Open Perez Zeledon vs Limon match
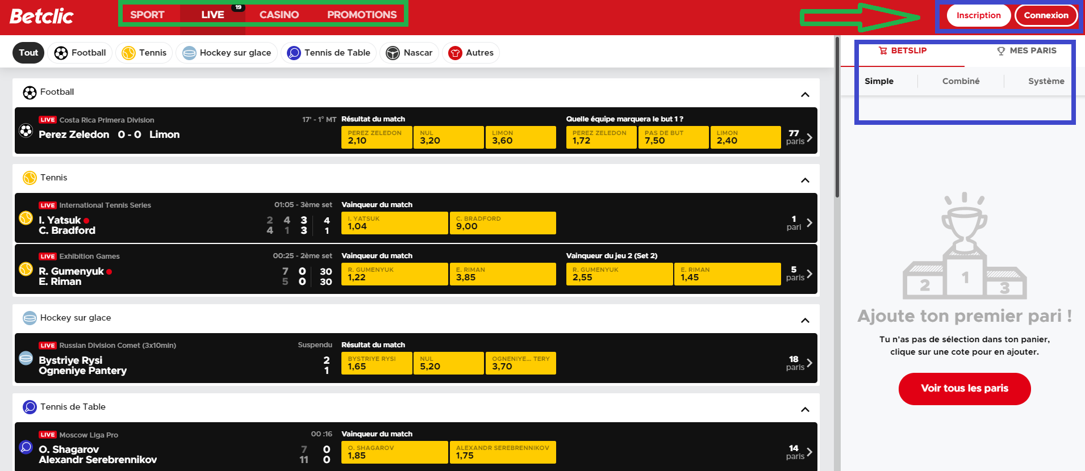 click(109, 134)
